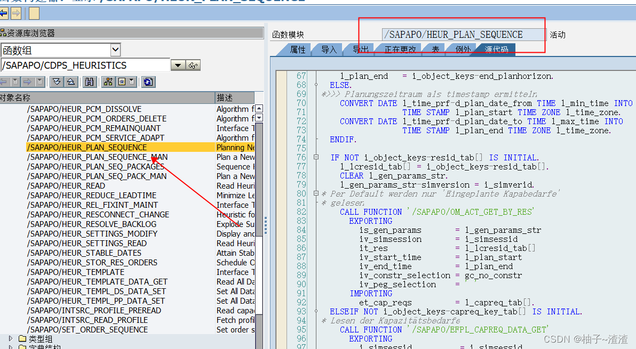Screen dimensions: 636x349
Task: Select /SAPAPO/INTSRC_READ_PROFILE row
Action: pos(88,320)
